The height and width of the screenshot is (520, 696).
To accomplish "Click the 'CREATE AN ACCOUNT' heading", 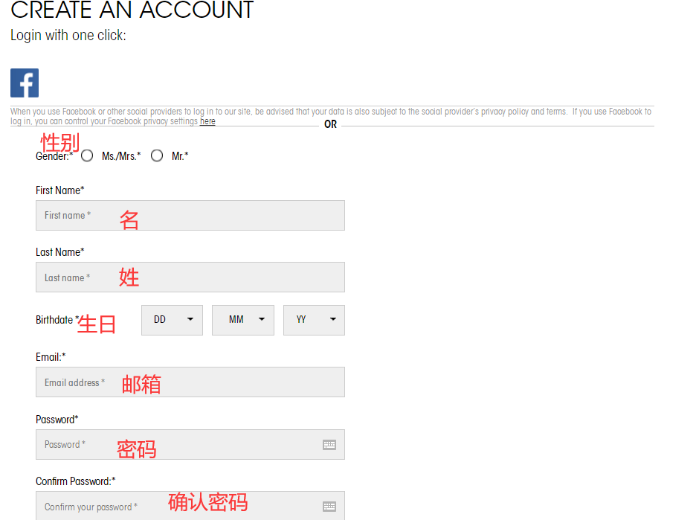I will (132, 10).
